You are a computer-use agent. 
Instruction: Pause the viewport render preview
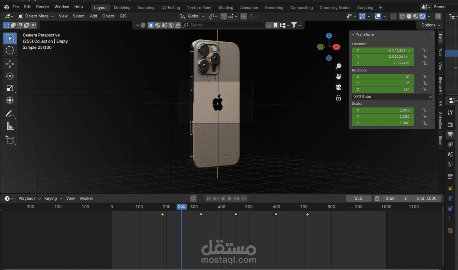click(438, 16)
